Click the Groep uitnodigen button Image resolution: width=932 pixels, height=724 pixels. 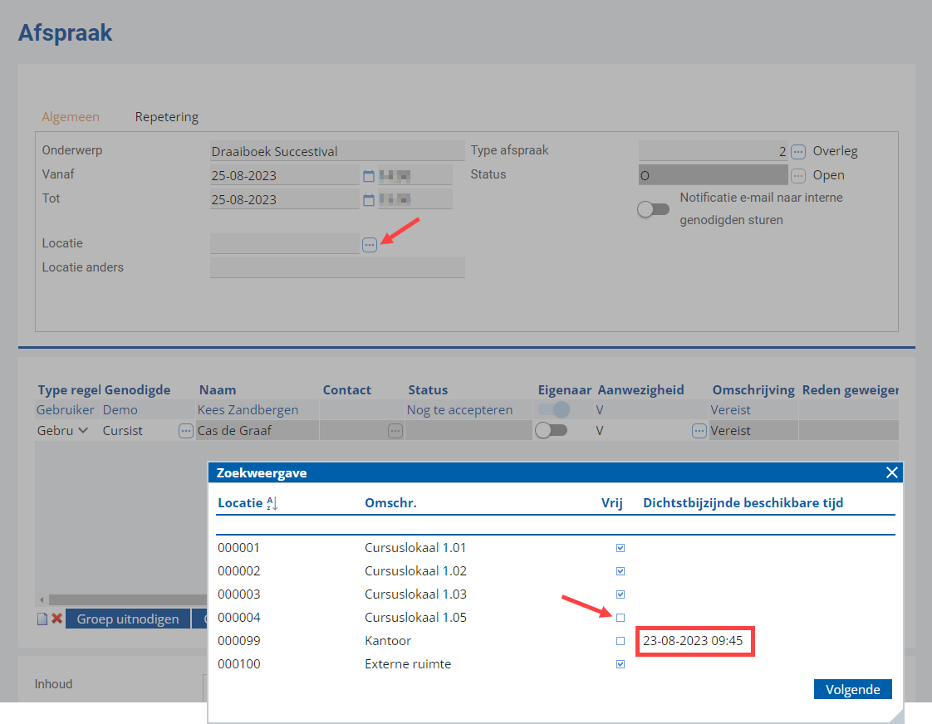click(128, 619)
